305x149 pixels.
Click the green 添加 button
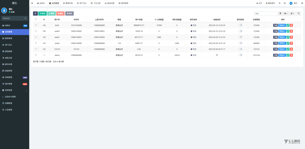click(x=42, y=13)
